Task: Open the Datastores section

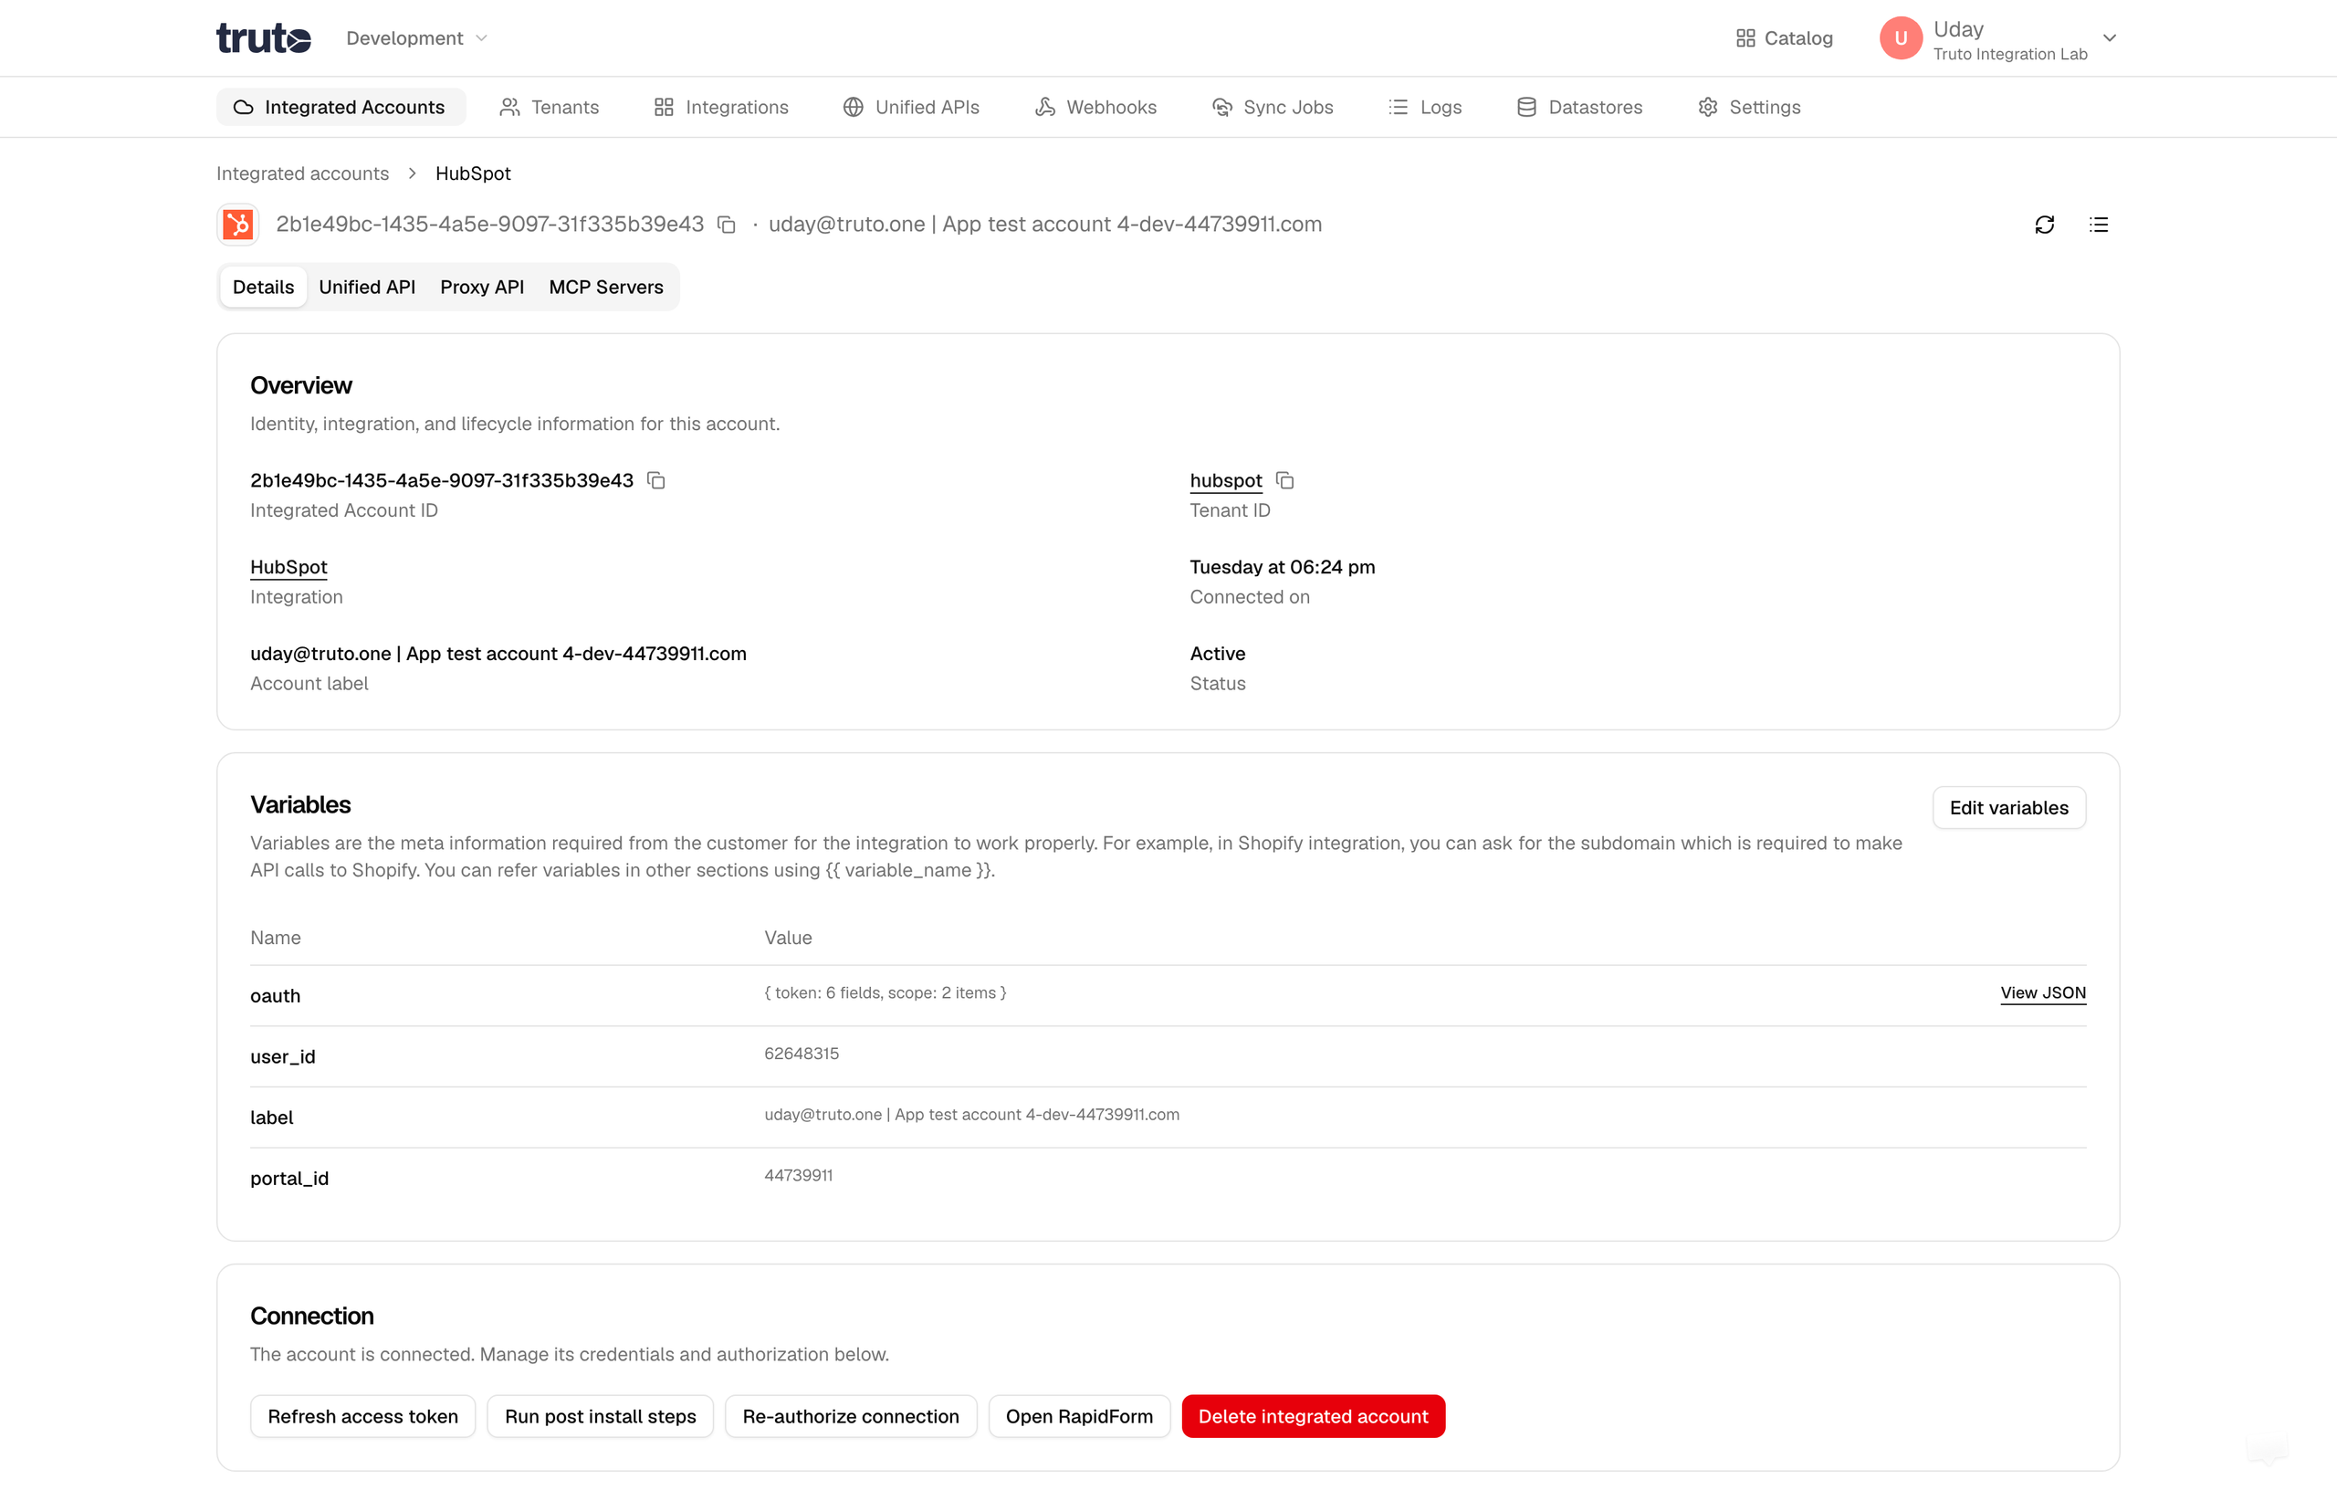Action: click(x=1578, y=107)
